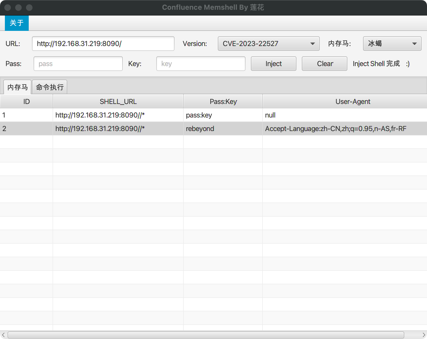Open the 内存马 type dropdown showing 冰蝎

pos(392,44)
